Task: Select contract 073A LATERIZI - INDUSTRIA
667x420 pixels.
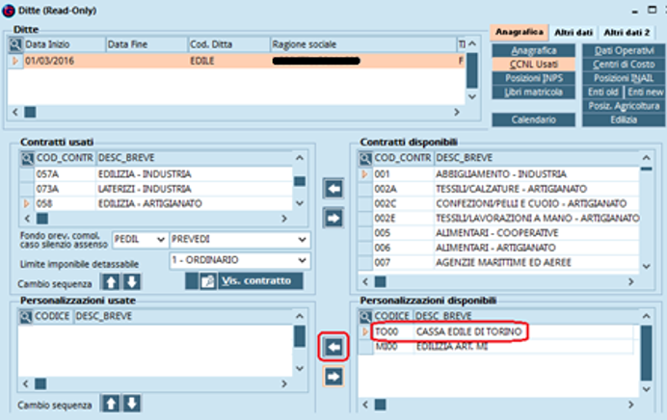Action: pos(156,189)
